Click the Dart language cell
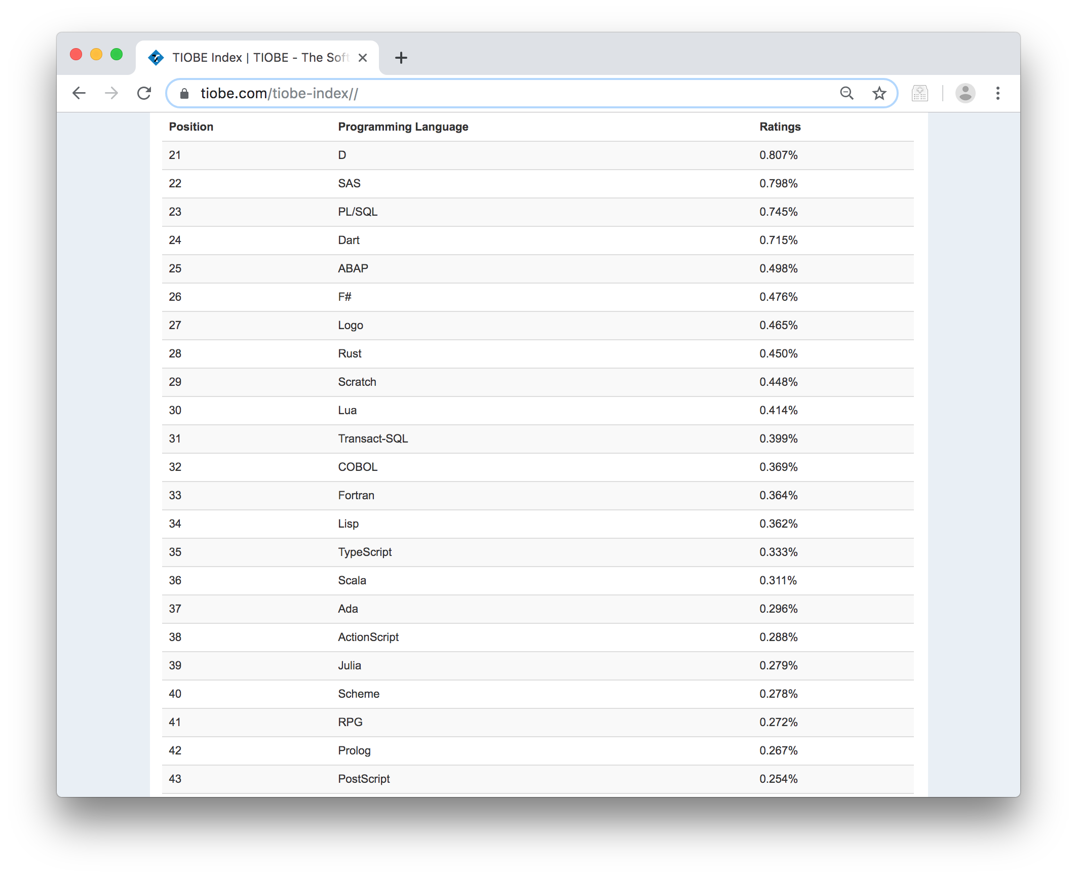1077x878 pixels. coord(349,240)
